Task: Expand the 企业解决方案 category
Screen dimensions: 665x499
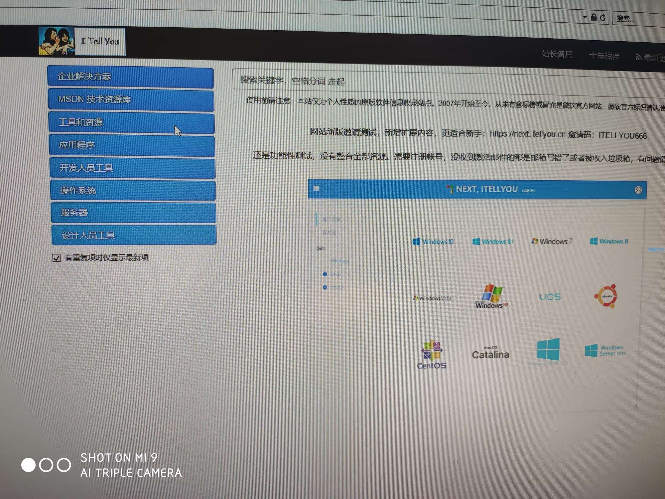Action: pos(131,77)
